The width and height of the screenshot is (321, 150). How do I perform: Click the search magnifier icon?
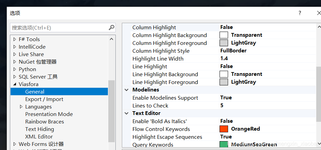[111, 28]
